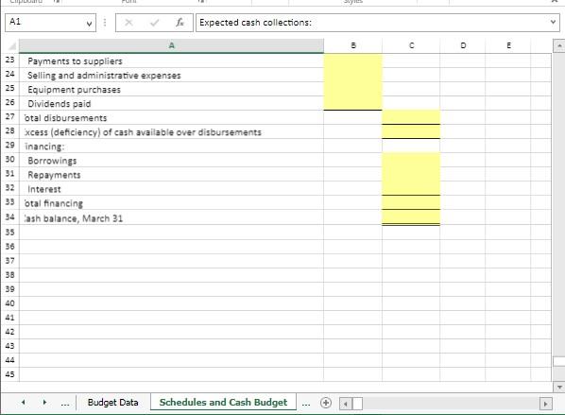The image size is (565, 415).
Task: Click the ellipsis left of Budget Data tab
Action: pyautogui.click(x=65, y=404)
